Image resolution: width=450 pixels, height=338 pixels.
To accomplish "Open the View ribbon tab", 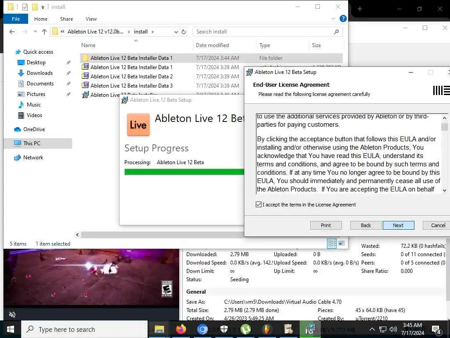I will pyautogui.click(x=91, y=19).
